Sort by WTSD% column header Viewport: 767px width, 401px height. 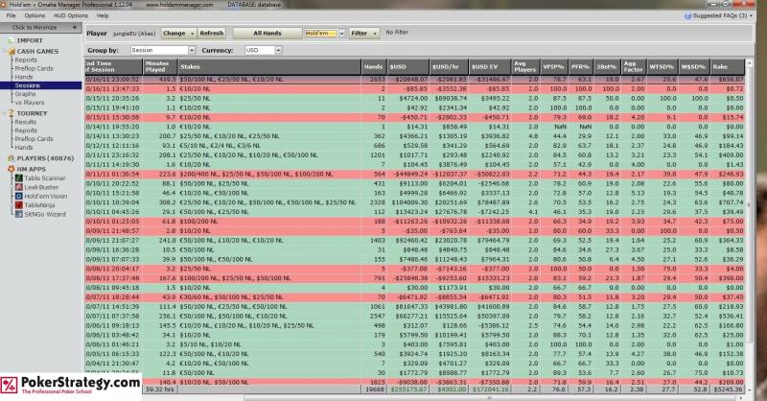(x=662, y=66)
